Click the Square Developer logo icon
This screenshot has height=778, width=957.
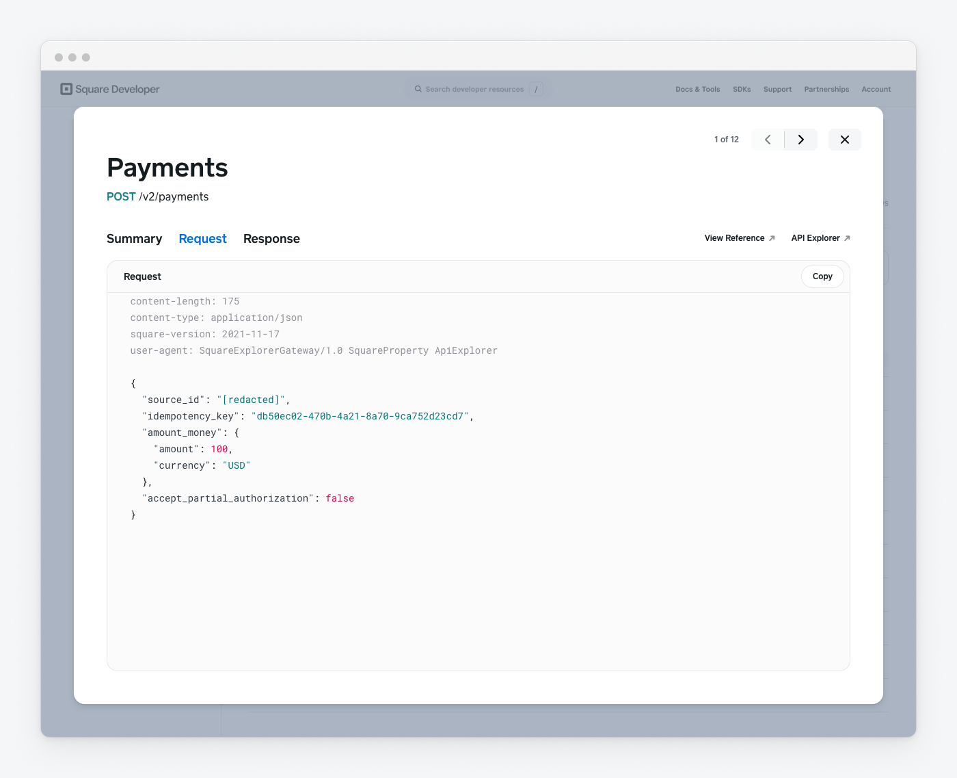(x=66, y=89)
